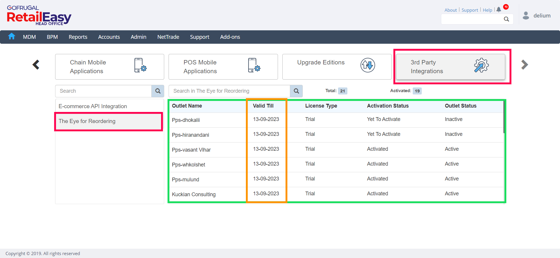Open the MDM menu
560x258 pixels.
29,37
